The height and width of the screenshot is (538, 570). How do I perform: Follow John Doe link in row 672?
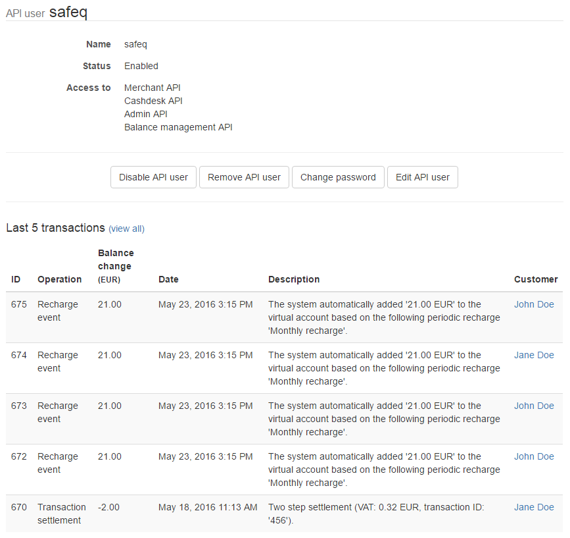[533, 456]
